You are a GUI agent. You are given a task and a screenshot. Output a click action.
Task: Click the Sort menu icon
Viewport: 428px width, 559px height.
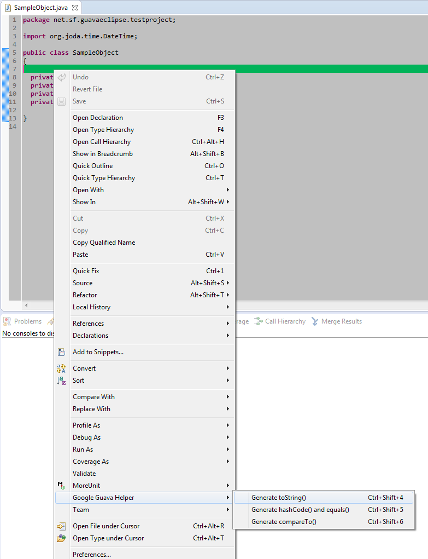pos(61,381)
